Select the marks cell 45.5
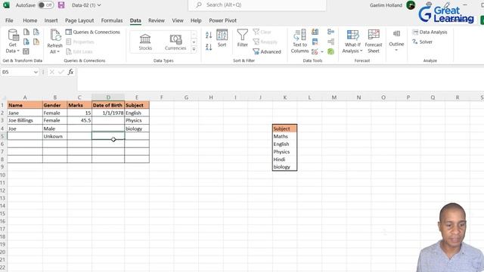The image size is (484, 272). point(79,121)
